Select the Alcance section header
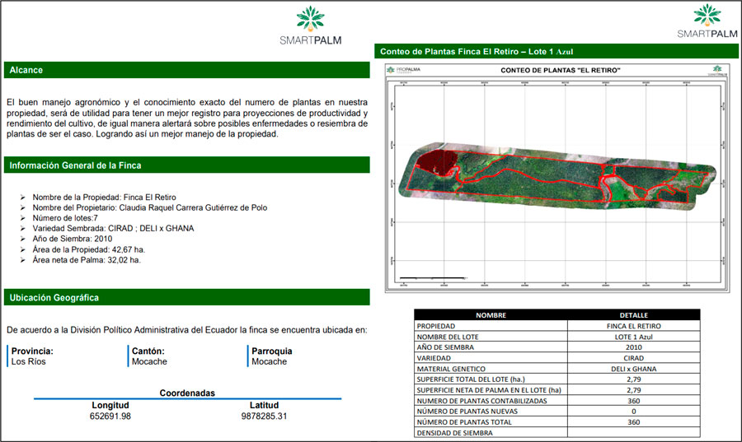 tap(186, 71)
